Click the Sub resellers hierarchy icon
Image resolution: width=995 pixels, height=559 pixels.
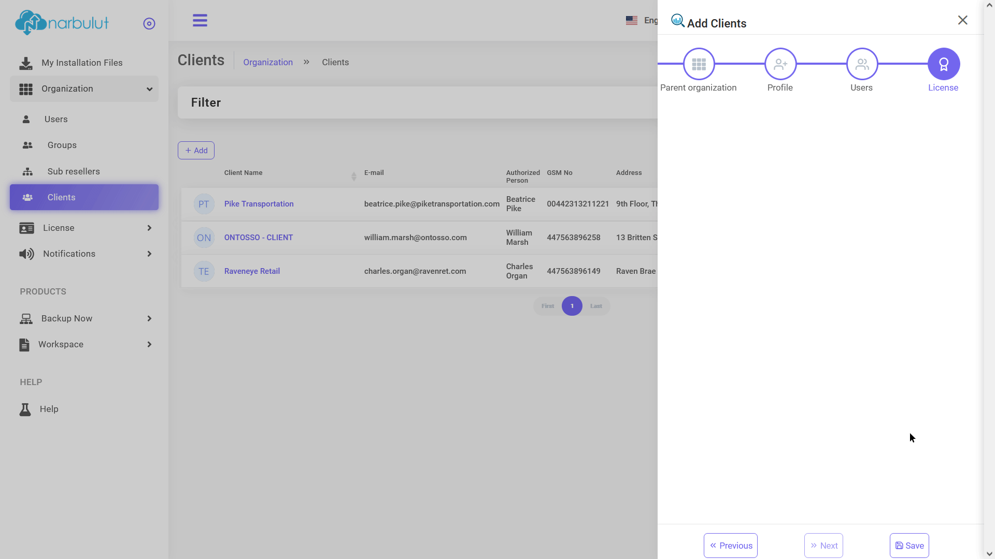pos(27,171)
